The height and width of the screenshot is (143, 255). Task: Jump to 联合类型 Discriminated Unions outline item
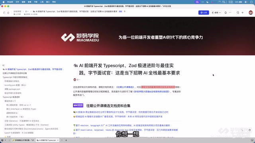(31, 129)
